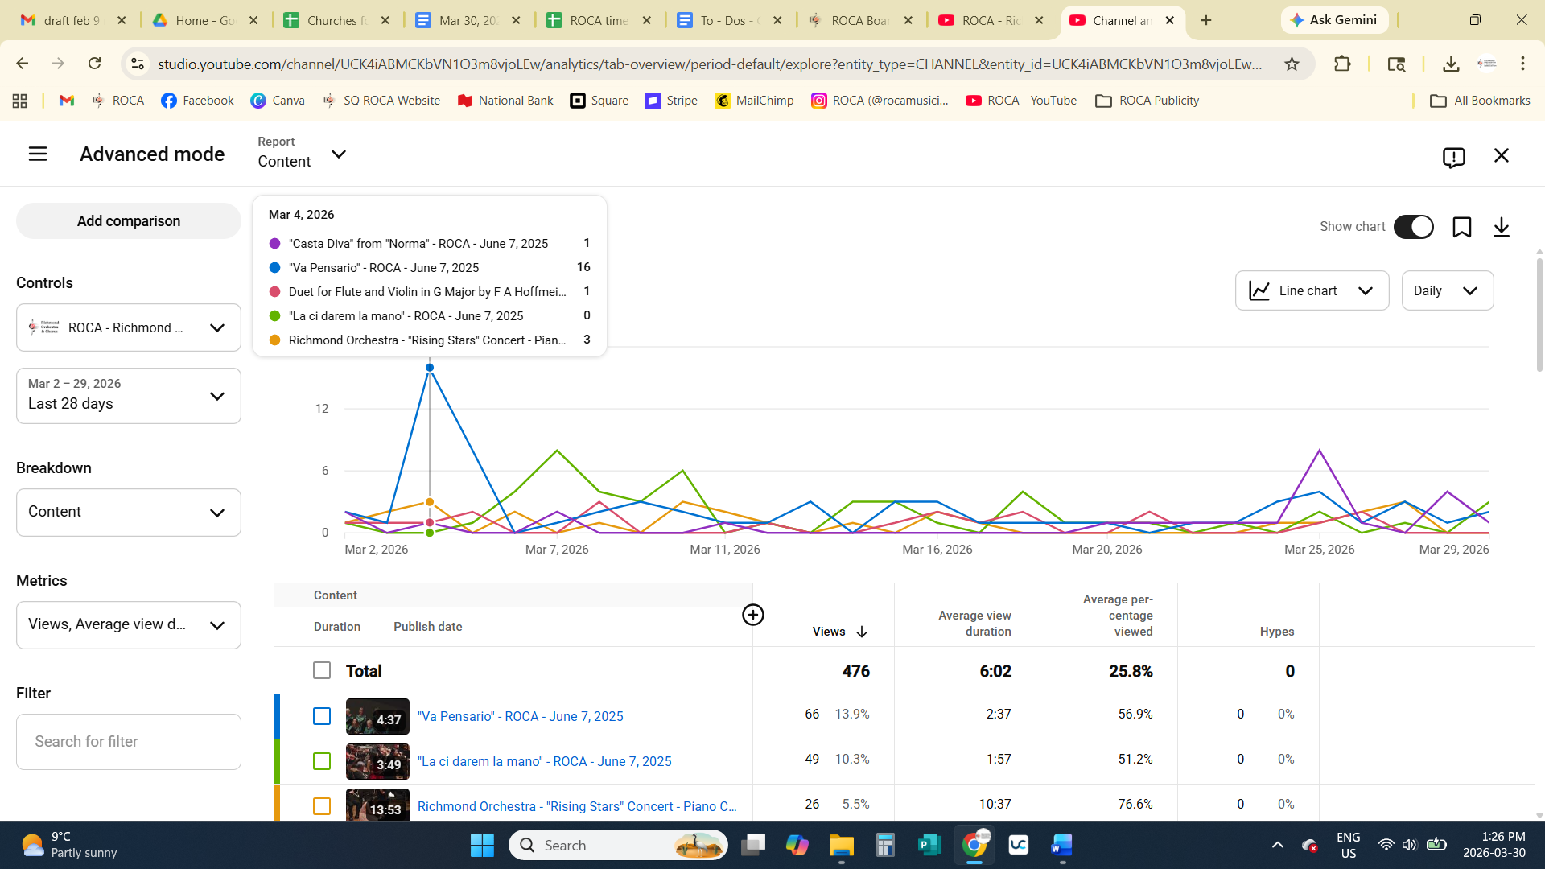Click the save report bookmark icon
The height and width of the screenshot is (869, 1545).
[x=1461, y=227]
